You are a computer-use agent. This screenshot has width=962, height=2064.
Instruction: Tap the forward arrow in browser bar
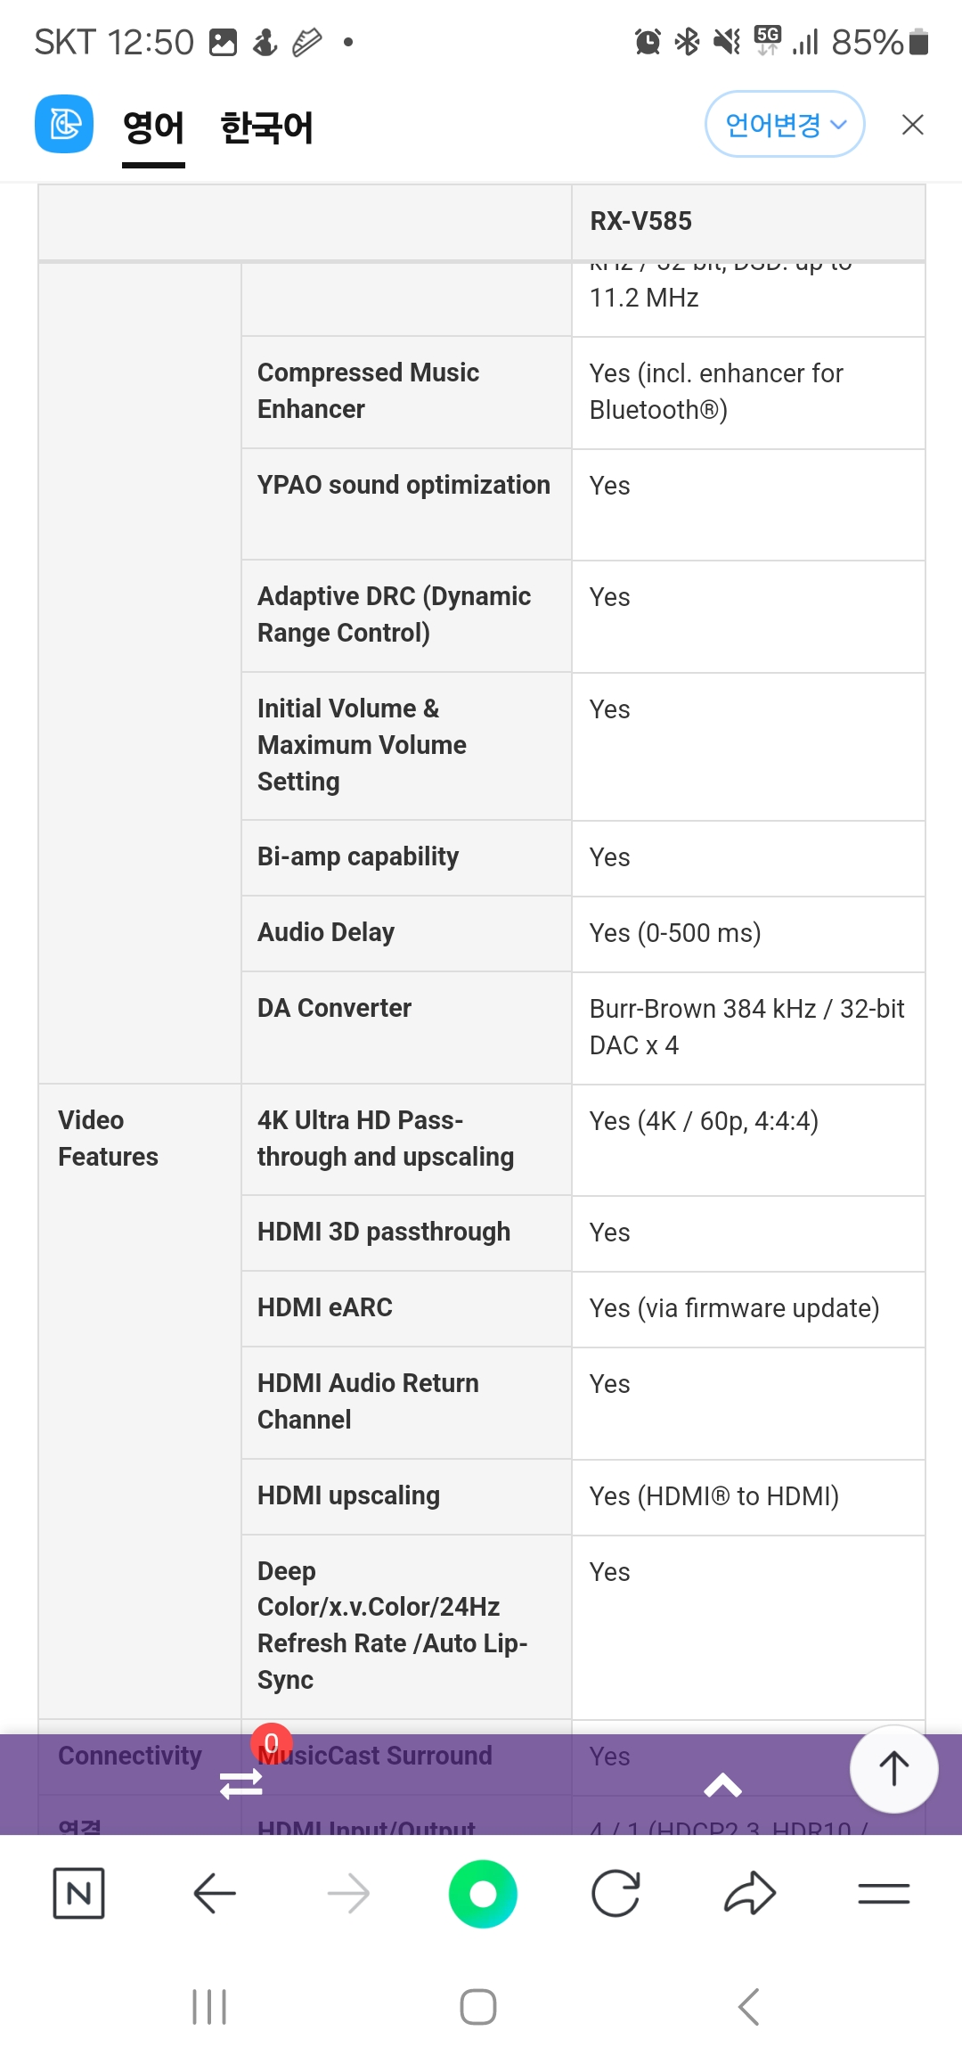click(348, 1893)
